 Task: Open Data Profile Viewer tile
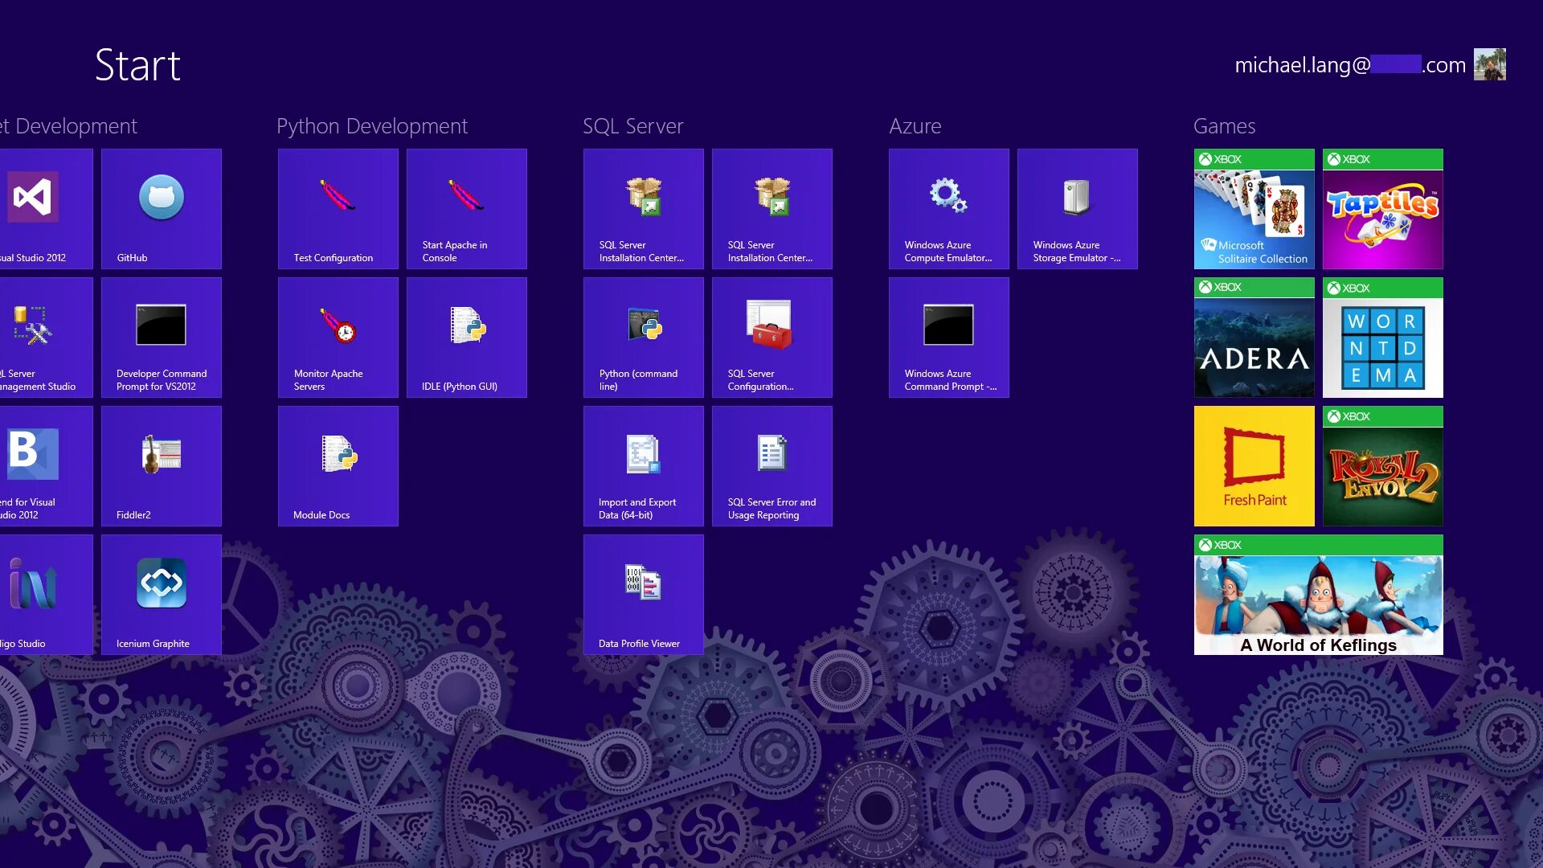click(x=643, y=595)
